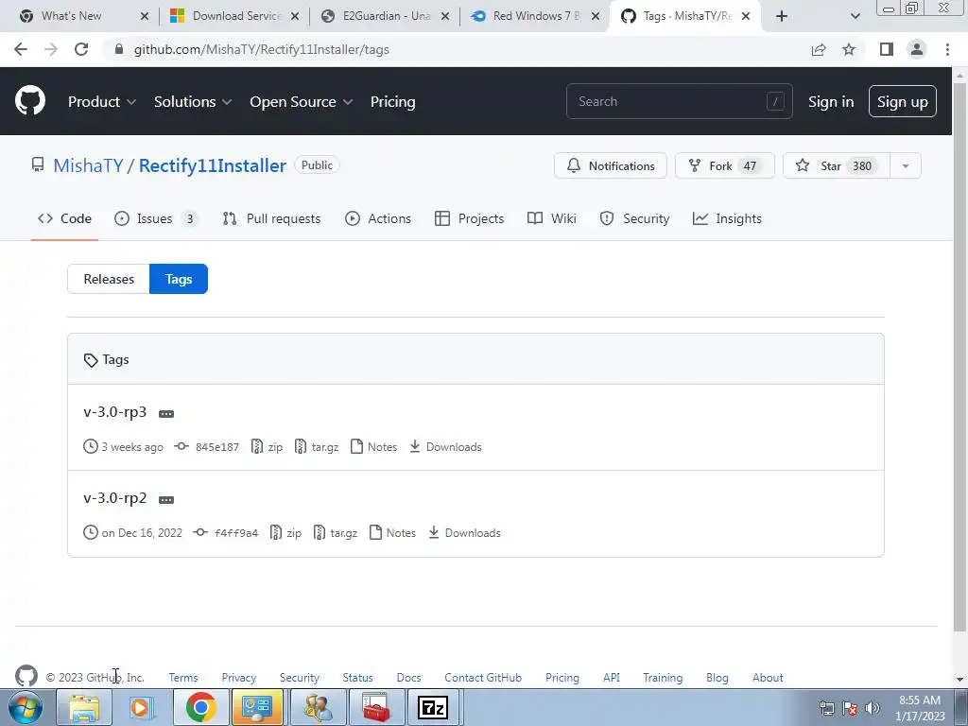The height and width of the screenshot is (726, 968).
Task: Click the address bar URL
Action: pyautogui.click(x=262, y=49)
